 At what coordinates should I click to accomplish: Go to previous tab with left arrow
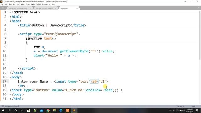coord(2,8)
